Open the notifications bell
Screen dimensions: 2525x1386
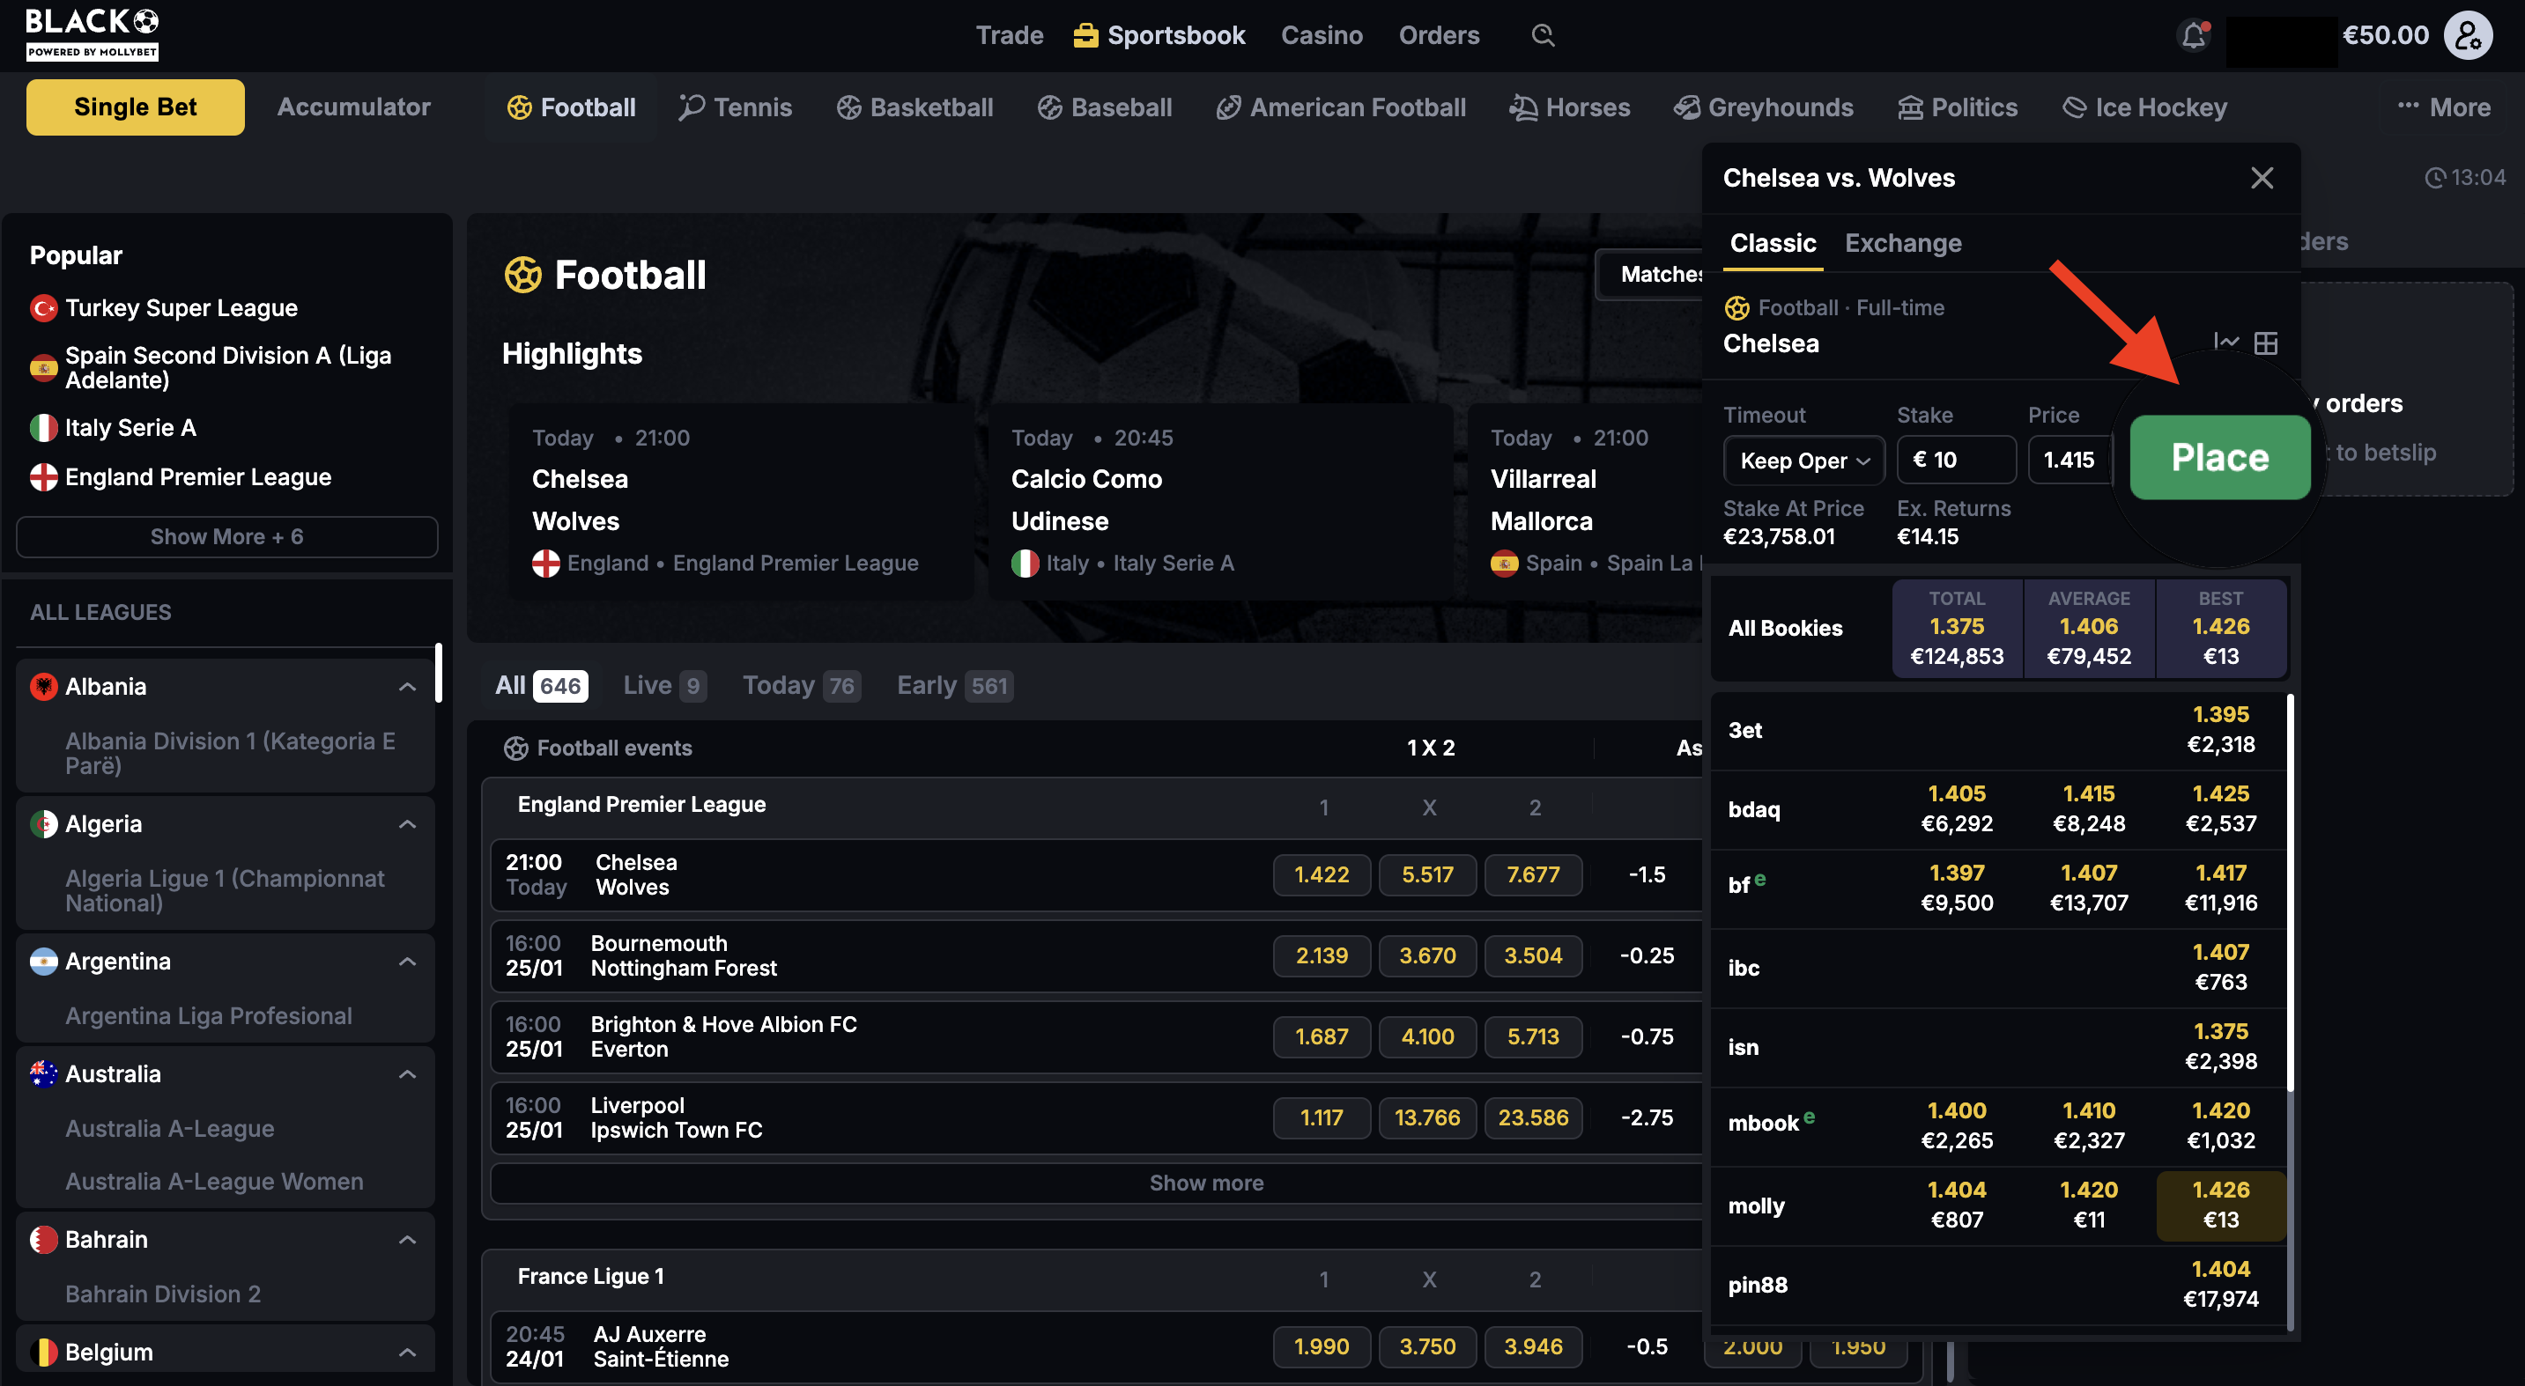click(x=2194, y=36)
